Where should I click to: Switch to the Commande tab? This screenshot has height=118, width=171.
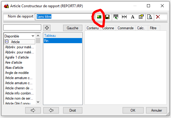126,28
